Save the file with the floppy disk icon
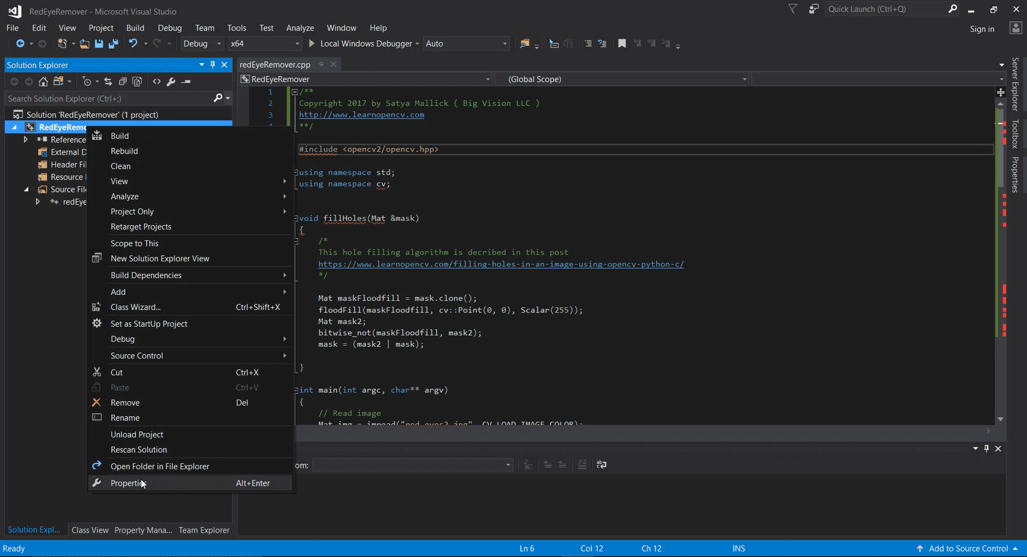The width and height of the screenshot is (1027, 557). tap(99, 43)
